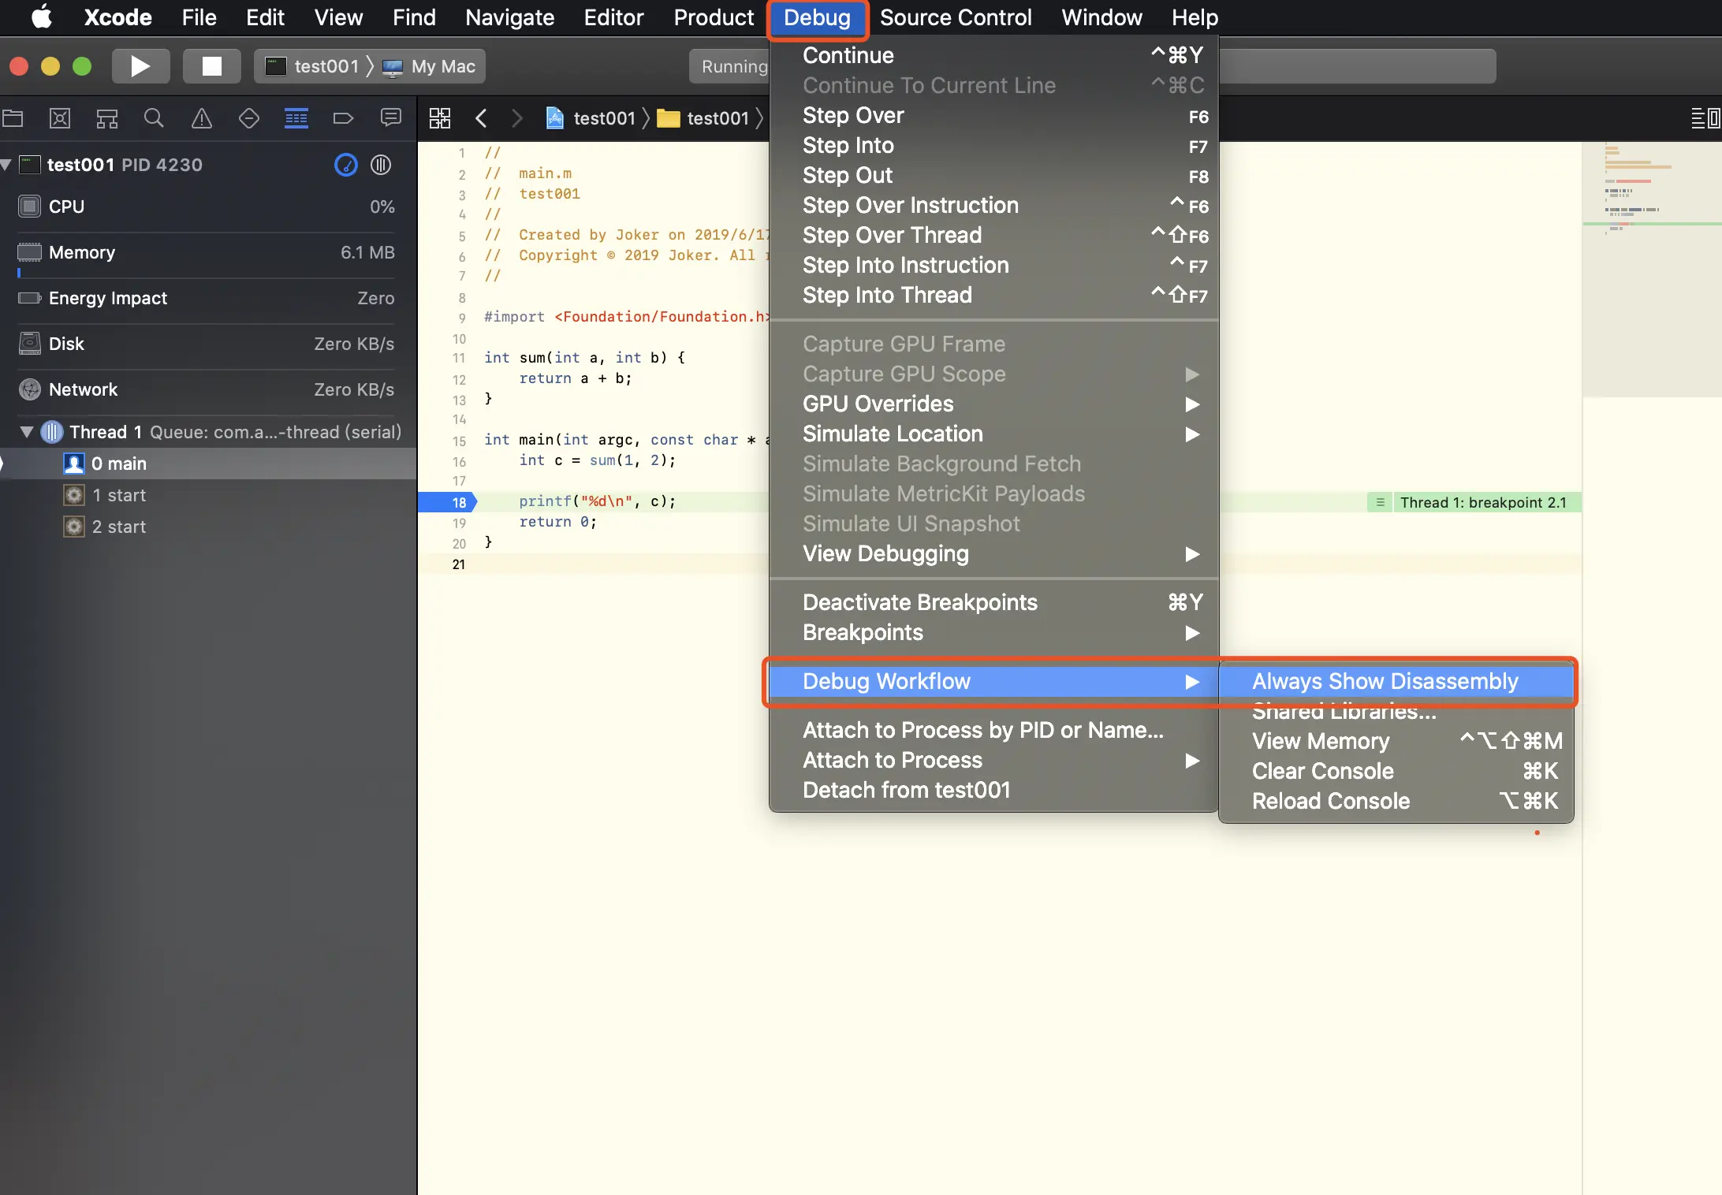Click the Run play button
The width and height of the screenshot is (1722, 1195).
tap(140, 66)
